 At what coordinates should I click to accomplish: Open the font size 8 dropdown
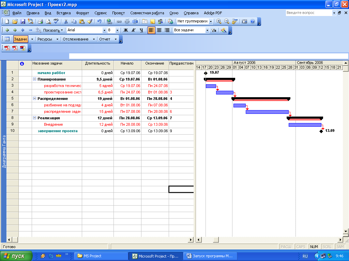pyautogui.click(x=117, y=30)
